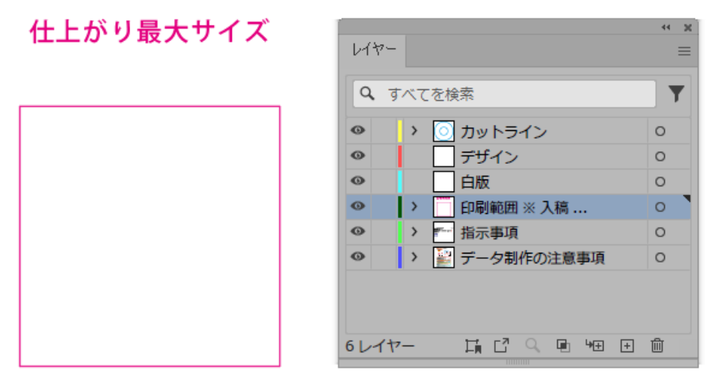Viewport: 718px width, 374px height.
Task: Hide the 印刷範囲 layer
Action: tap(358, 206)
